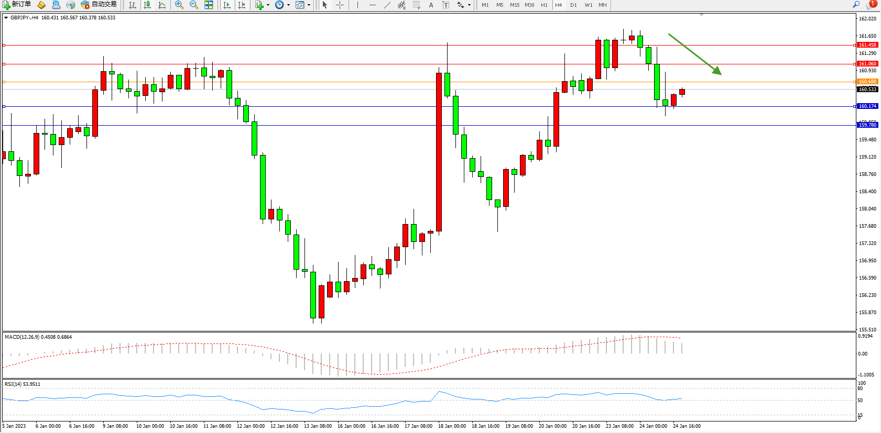Select the trendline drawing tool

[387, 5]
